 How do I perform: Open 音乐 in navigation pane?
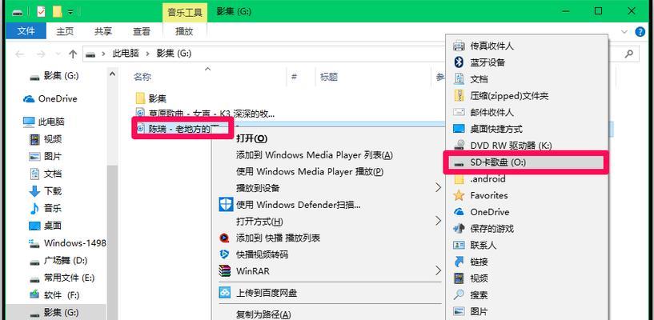coord(53,208)
